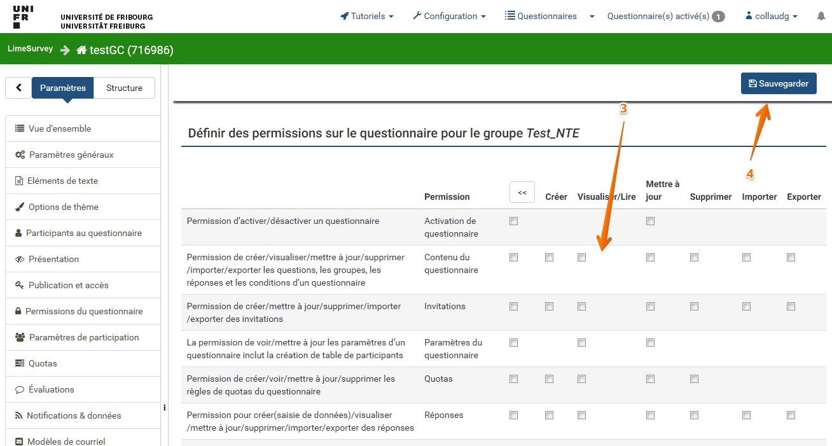Open Questionnaire(s) activé(s) link
Viewport: 832px width, 446px height.
[666, 17]
